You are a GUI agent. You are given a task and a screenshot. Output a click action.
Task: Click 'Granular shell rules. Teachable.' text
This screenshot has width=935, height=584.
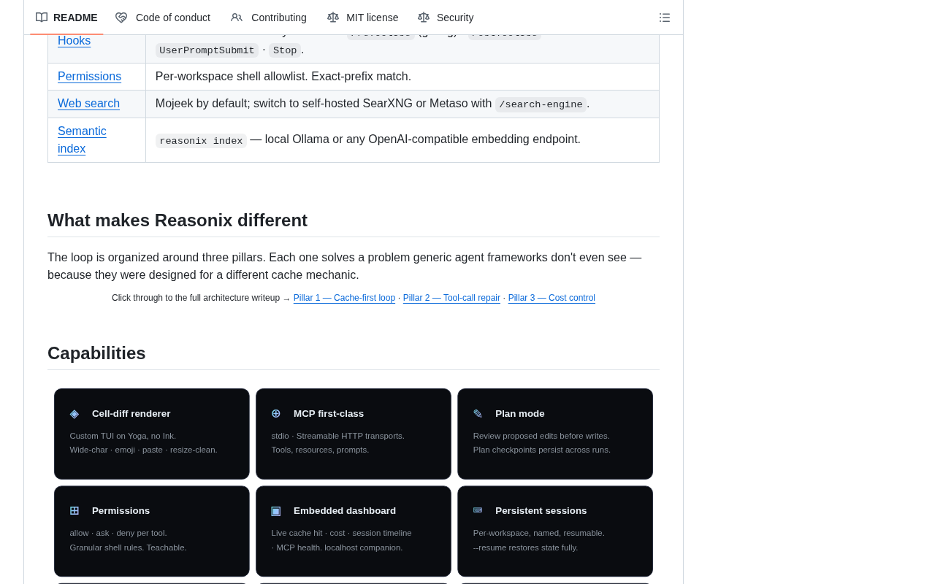pos(128,547)
